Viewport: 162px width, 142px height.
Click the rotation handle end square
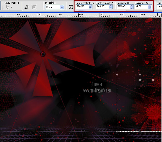(x=153, y=80)
